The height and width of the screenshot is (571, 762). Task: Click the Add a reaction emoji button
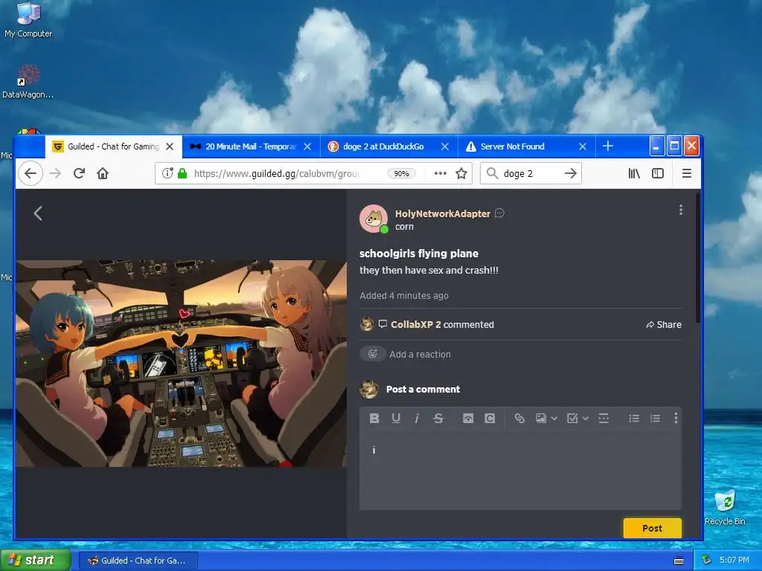click(373, 354)
